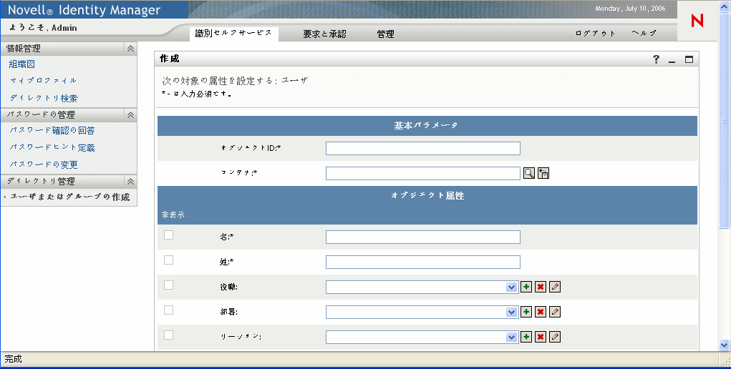Image resolution: width=731 pixels, height=369 pixels.
Task: Delete the 部署 value with red X
Action: tap(541, 312)
